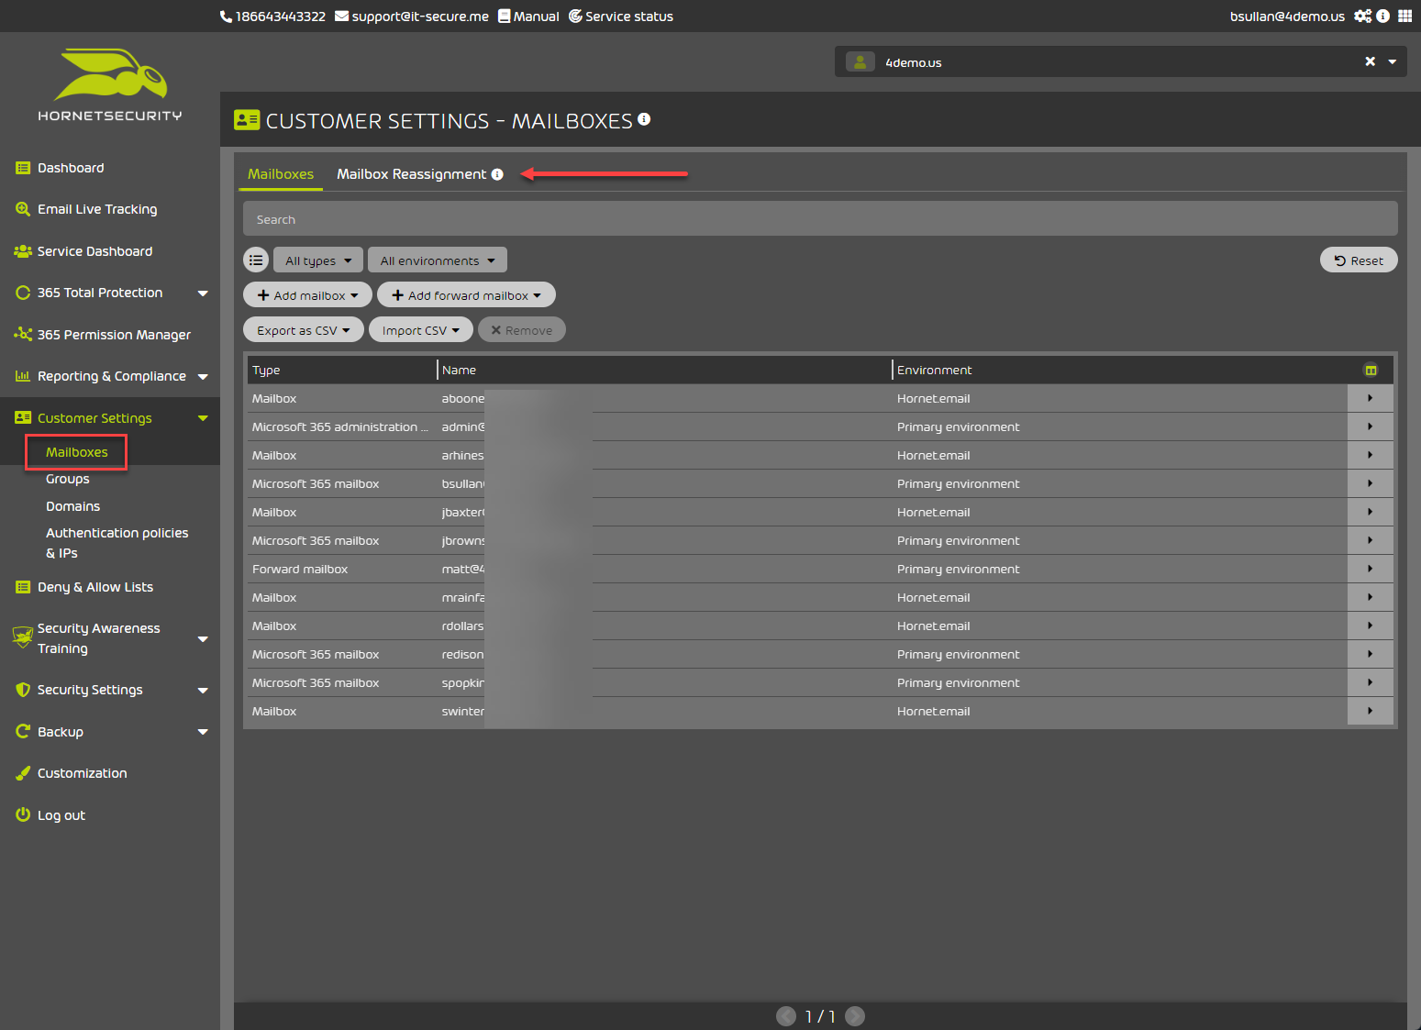
Task: Select the Forward mailbox type cell
Action: [x=300, y=570]
